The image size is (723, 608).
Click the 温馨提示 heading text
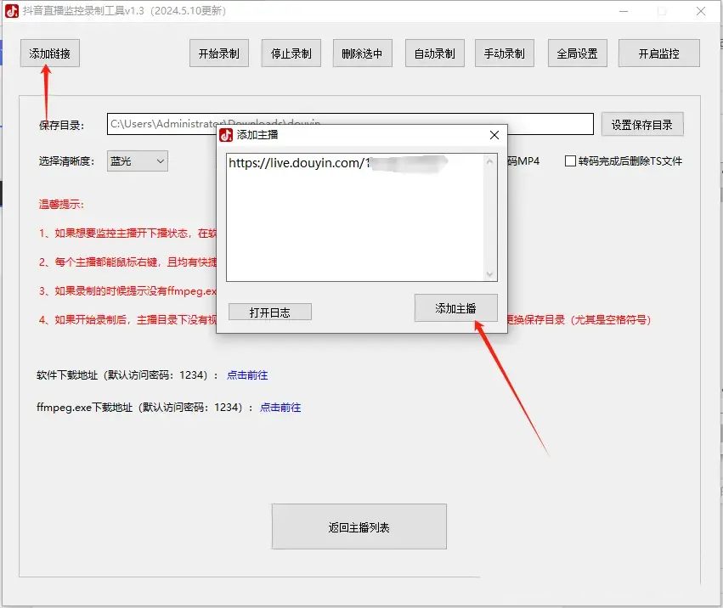pos(61,204)
